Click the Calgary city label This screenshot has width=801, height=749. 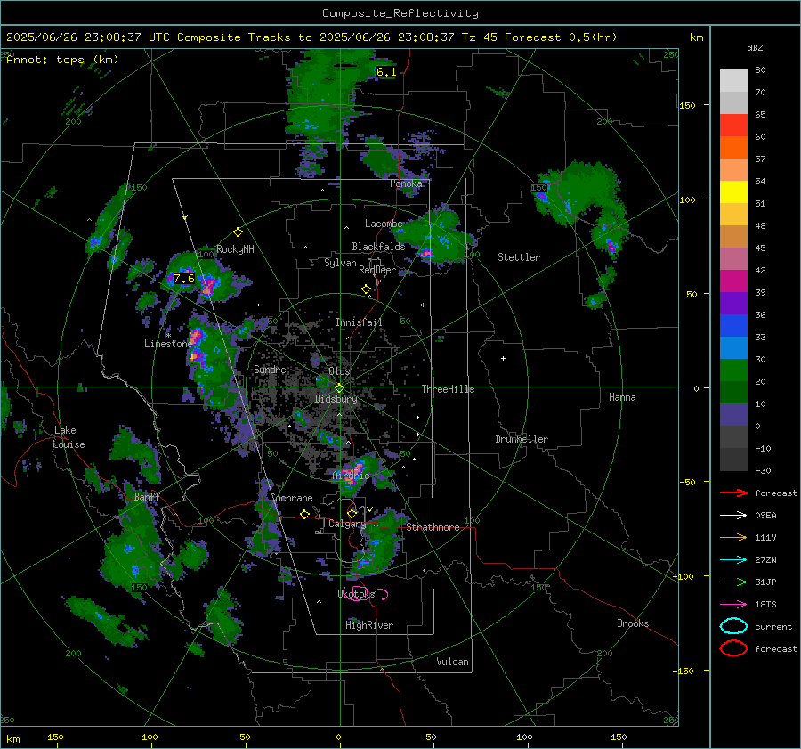[x=347, y=524]
